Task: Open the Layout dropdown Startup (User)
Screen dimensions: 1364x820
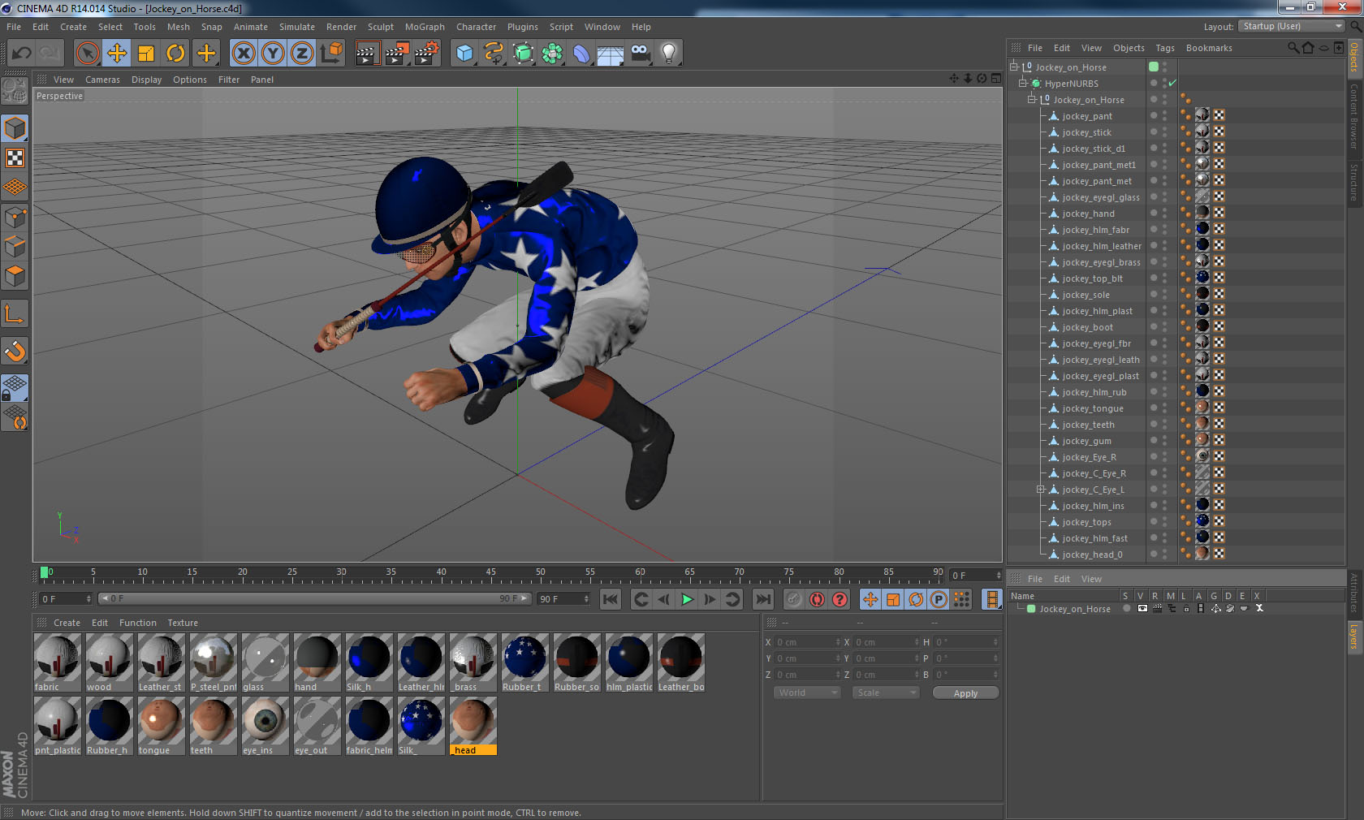Action: (x=1293, y=26)
